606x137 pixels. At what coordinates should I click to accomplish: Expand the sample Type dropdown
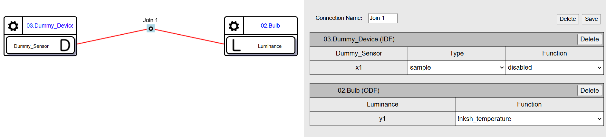pyautogui.click(x=456, y=67)
